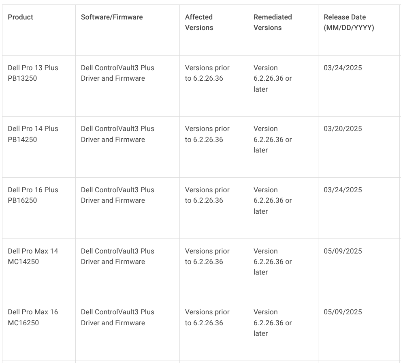The height and width of the screenshot is (363, 401).
Task: Click the 05/09/2025 date for MC14250
Action: tap(343, 251)
